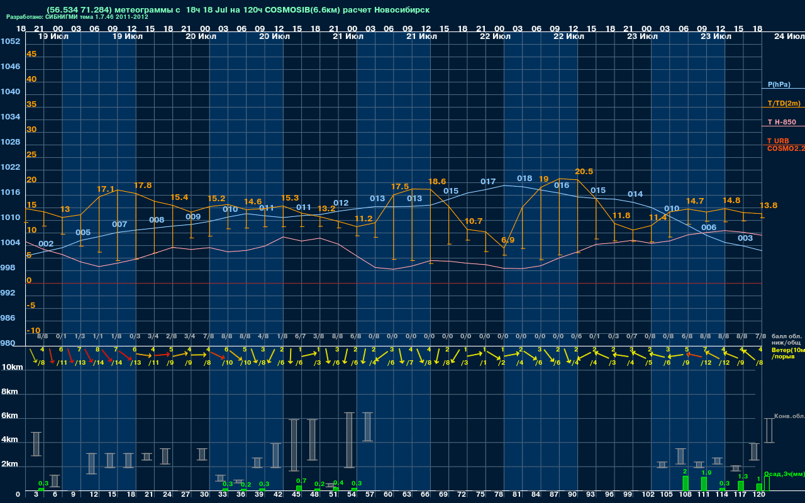805x503 pixels.
Task: Click the 13.8 temperature value at chart end
Action: pos(769,205)
